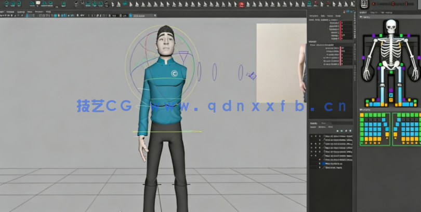Toggle visibility of the first display layer

pos(312,136)
